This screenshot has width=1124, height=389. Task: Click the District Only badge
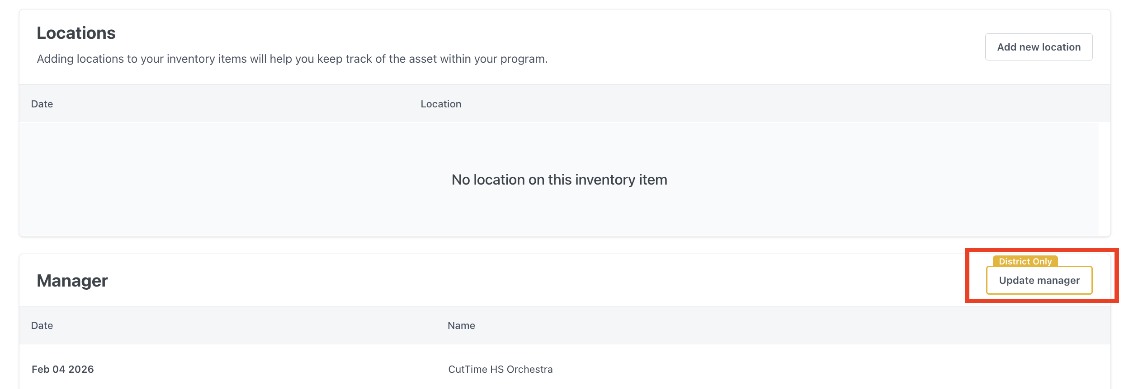point(1025,261)
